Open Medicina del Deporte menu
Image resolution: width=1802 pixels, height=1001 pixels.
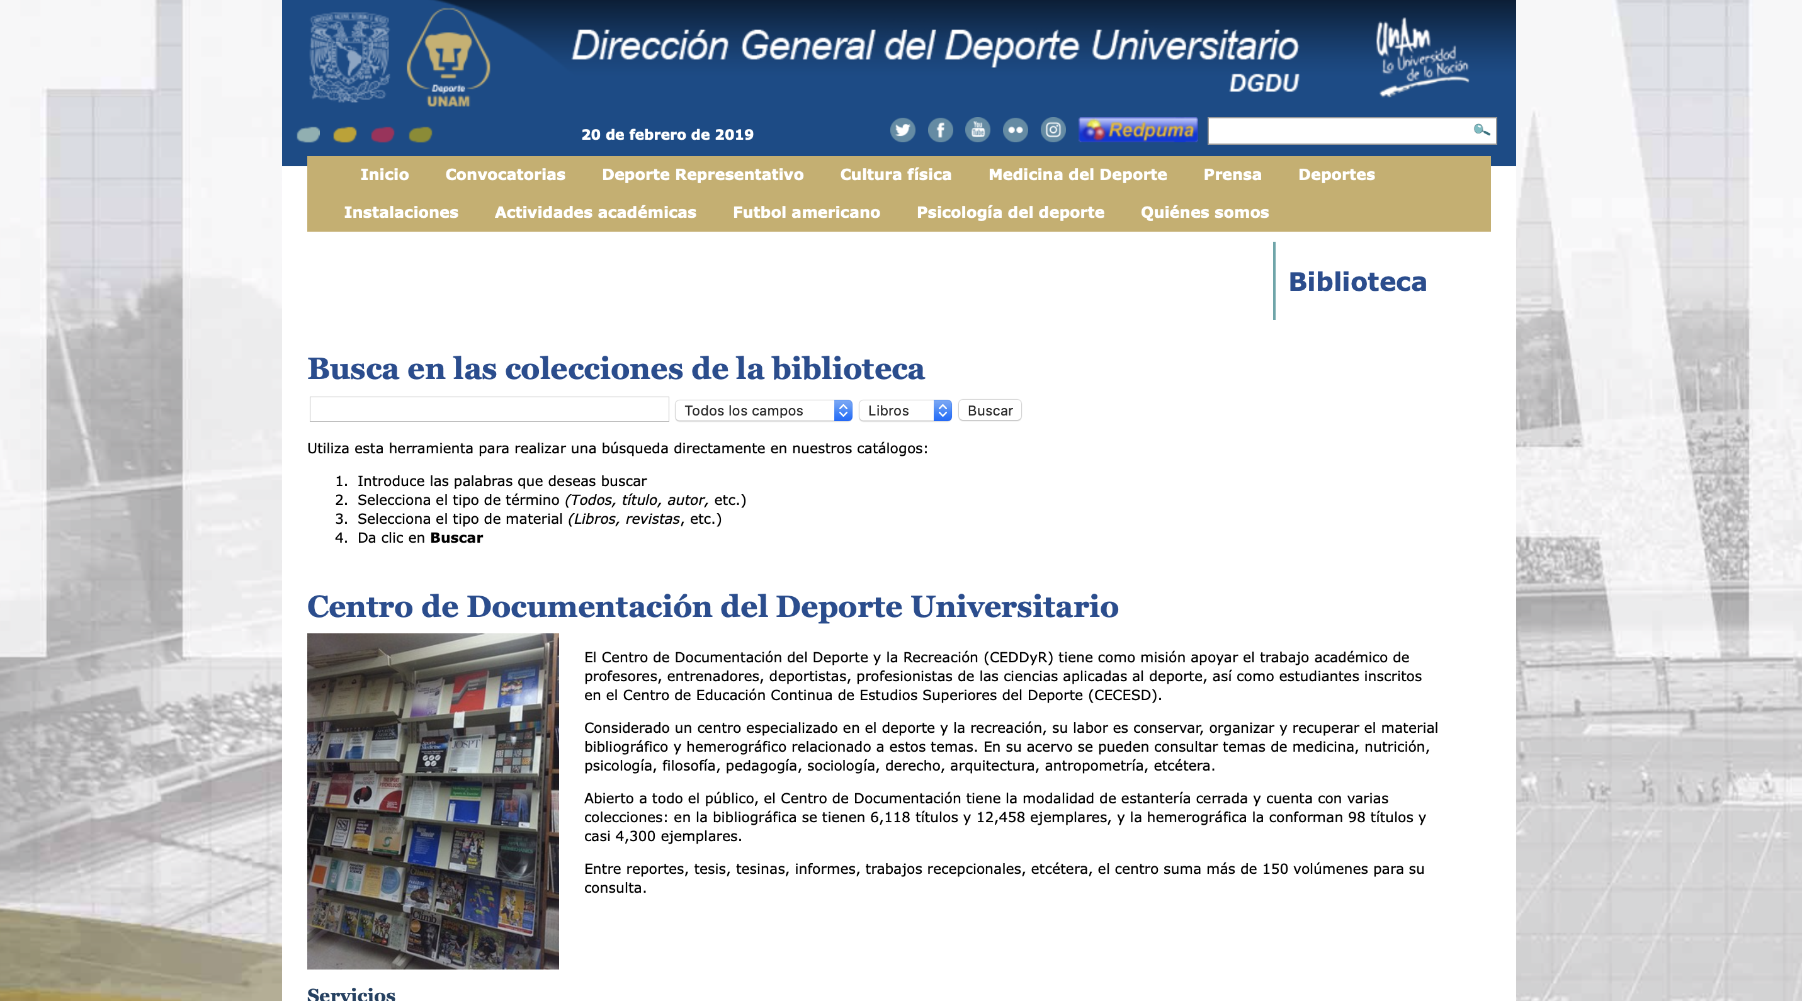1077,175
